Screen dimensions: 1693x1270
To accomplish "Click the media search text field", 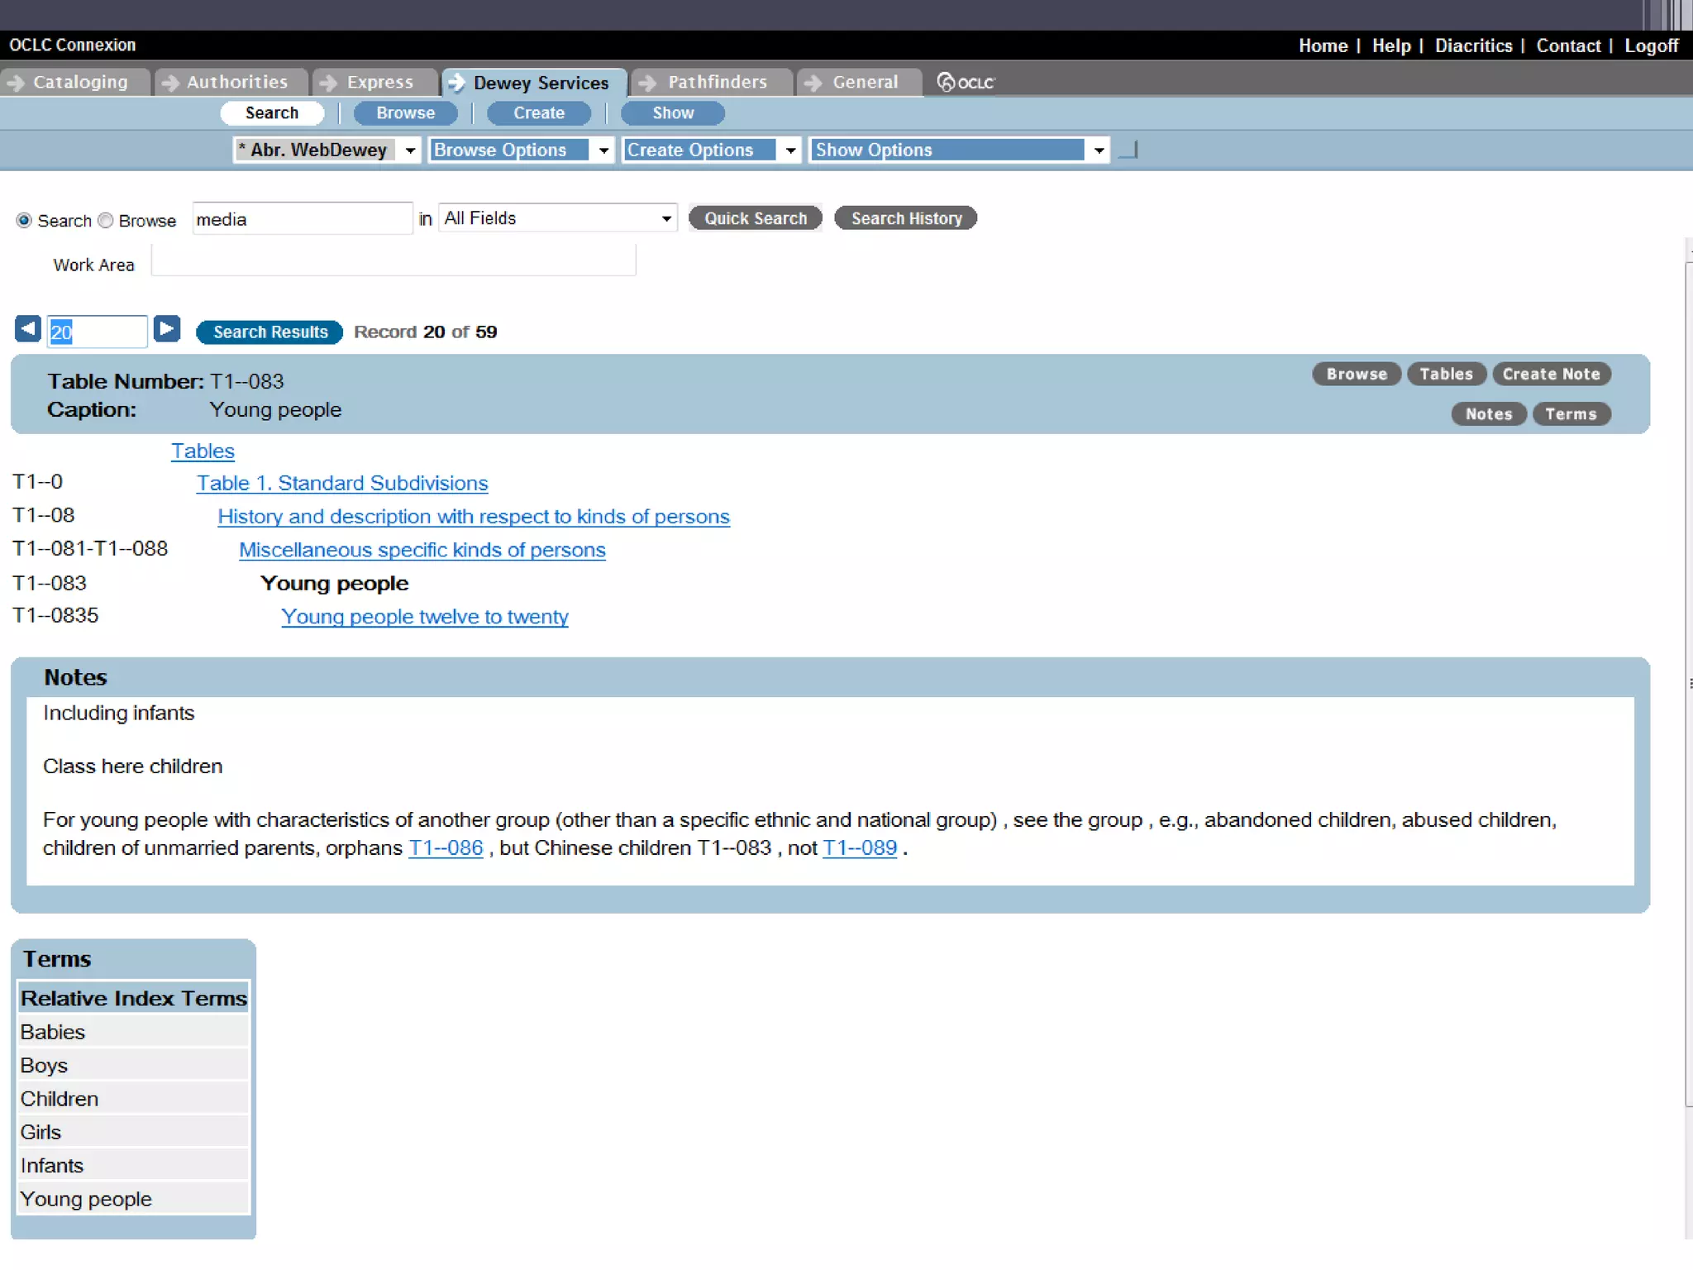I will (x=302, y=219).
